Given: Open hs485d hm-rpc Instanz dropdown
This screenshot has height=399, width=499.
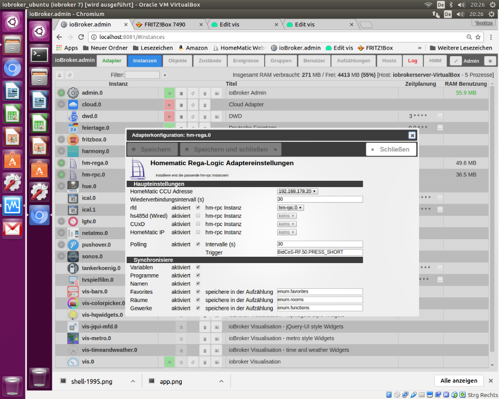Looking at the screenshot, I should pos(287,216).
